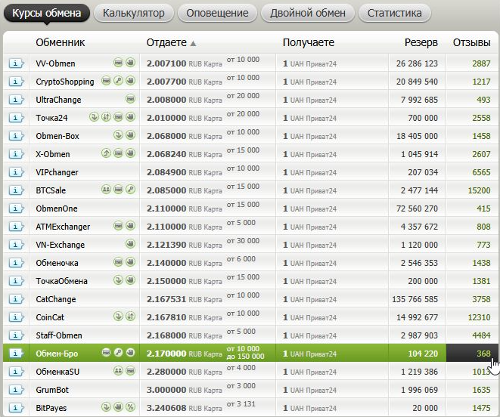Open info icon for CryptoShopping
Viewport: 500px width, 417px height.
pyautogui.click(x=16, y=82)
